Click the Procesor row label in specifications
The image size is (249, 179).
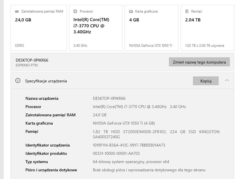click(33, 107)
